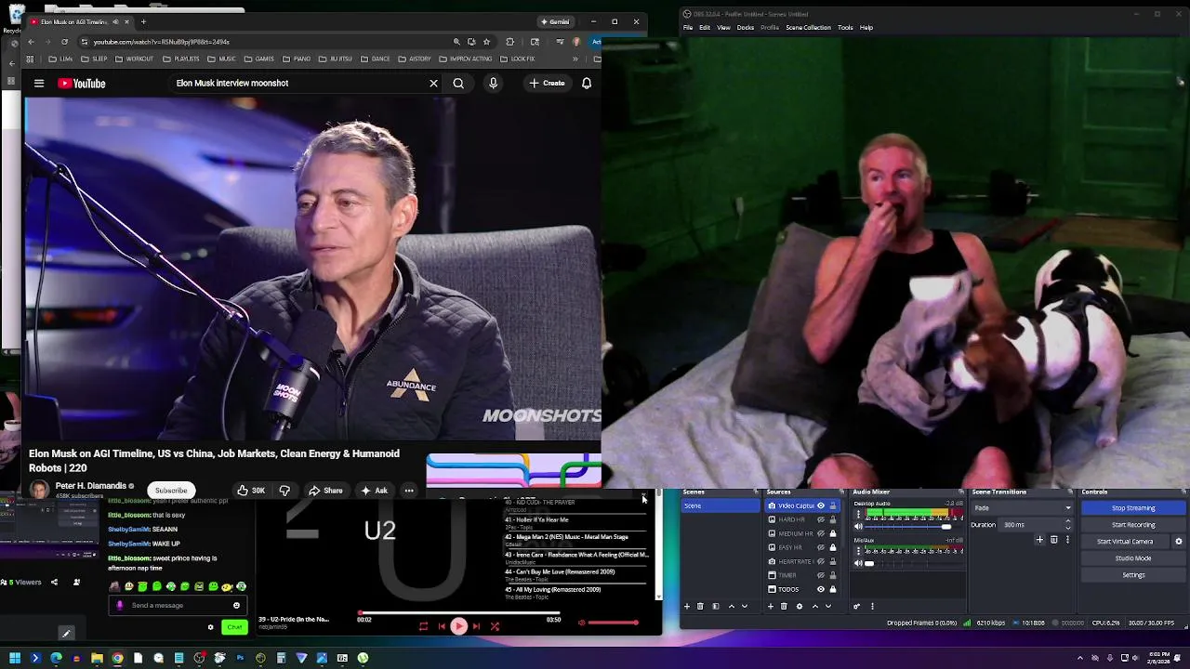This screenshot has height=669, width=1190.
Task: Open the Edit menu in OBS
Action: (x=705, y=27)
